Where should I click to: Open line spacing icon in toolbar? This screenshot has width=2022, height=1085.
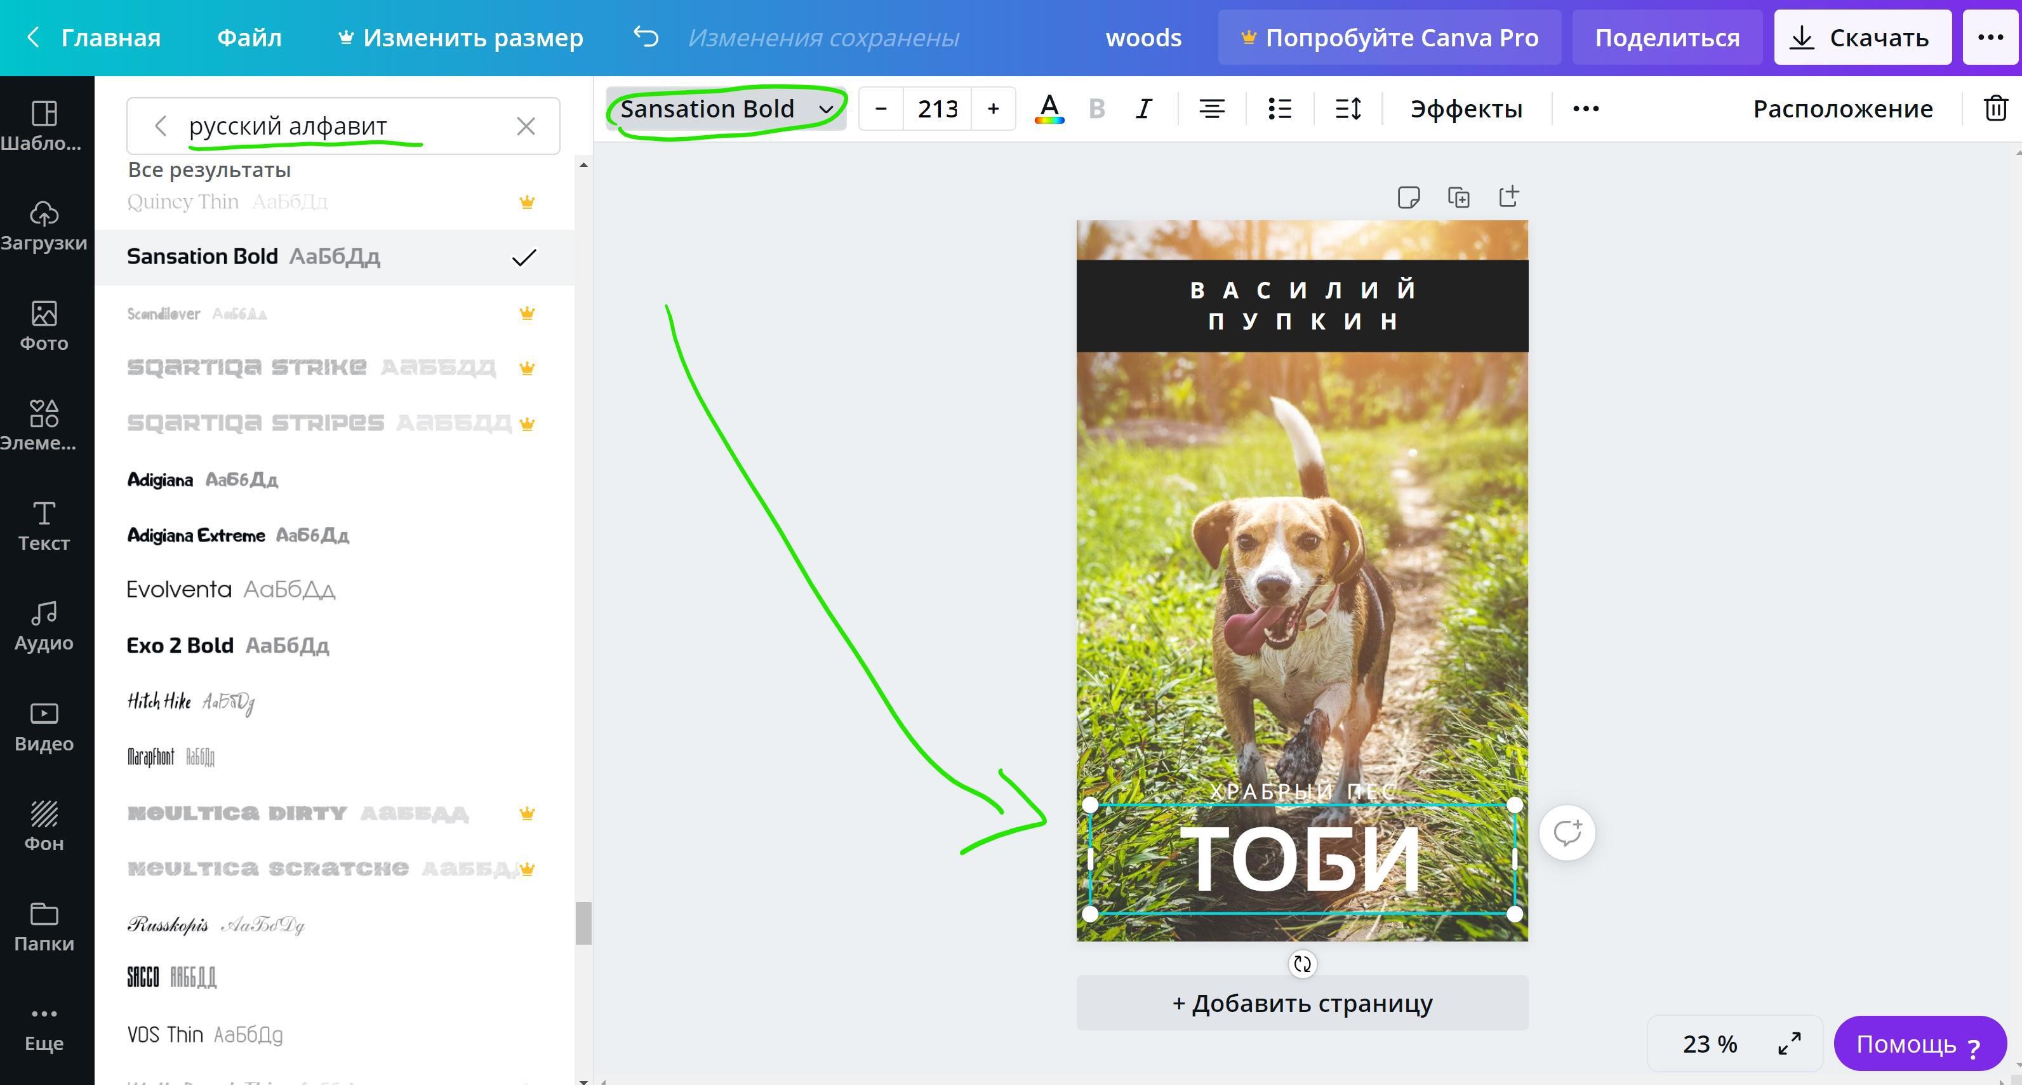[1348, 109]
